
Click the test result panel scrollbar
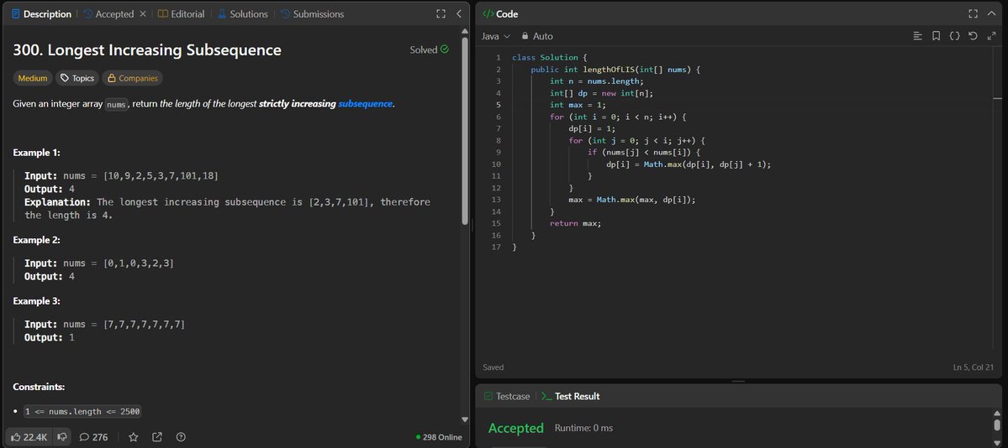pyautogui.click(x=997, y=425)
